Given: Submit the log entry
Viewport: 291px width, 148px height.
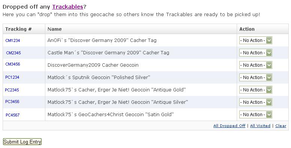Looking at the screenshot, I should tap(22, 142).
